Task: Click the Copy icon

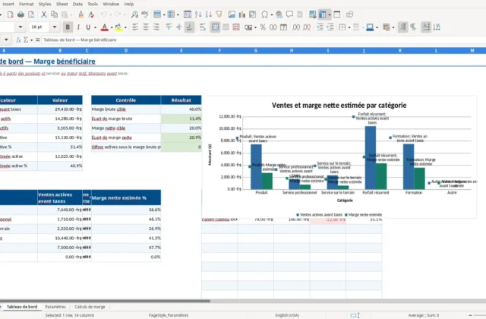Action: click(x=54, y=14)
